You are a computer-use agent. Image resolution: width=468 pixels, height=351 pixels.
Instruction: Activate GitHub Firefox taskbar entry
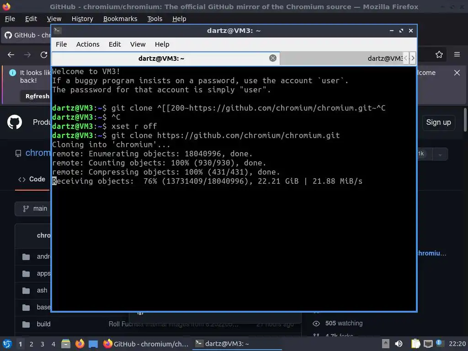click(146, 344)
